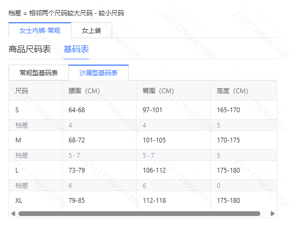Select the 沙漏型基码表 tab
The width and height of the screenshot is (289, 225).
(98, 73)
